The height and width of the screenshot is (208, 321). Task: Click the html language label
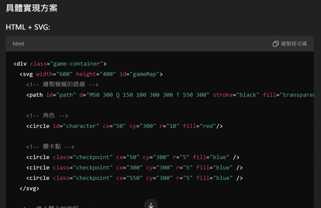coord(18,44)
